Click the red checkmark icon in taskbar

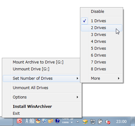click(19, 121)
